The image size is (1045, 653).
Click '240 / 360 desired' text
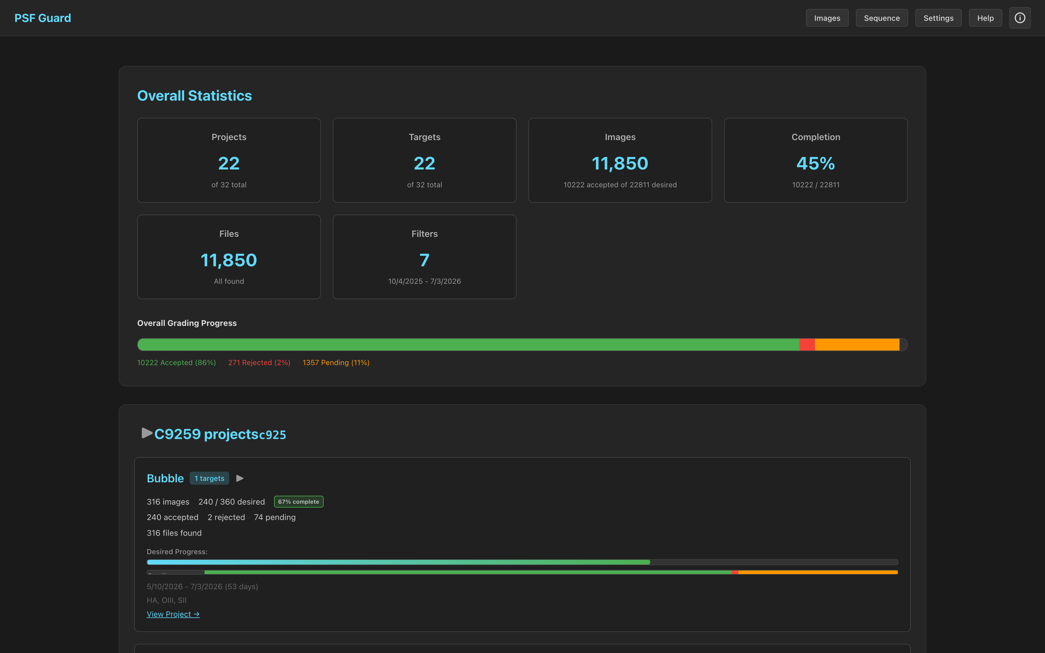point(232,501)
